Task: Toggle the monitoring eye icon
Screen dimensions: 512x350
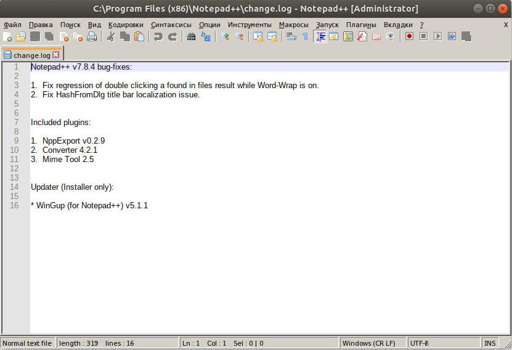Action: pyautogui.click(x=391, y=36)
